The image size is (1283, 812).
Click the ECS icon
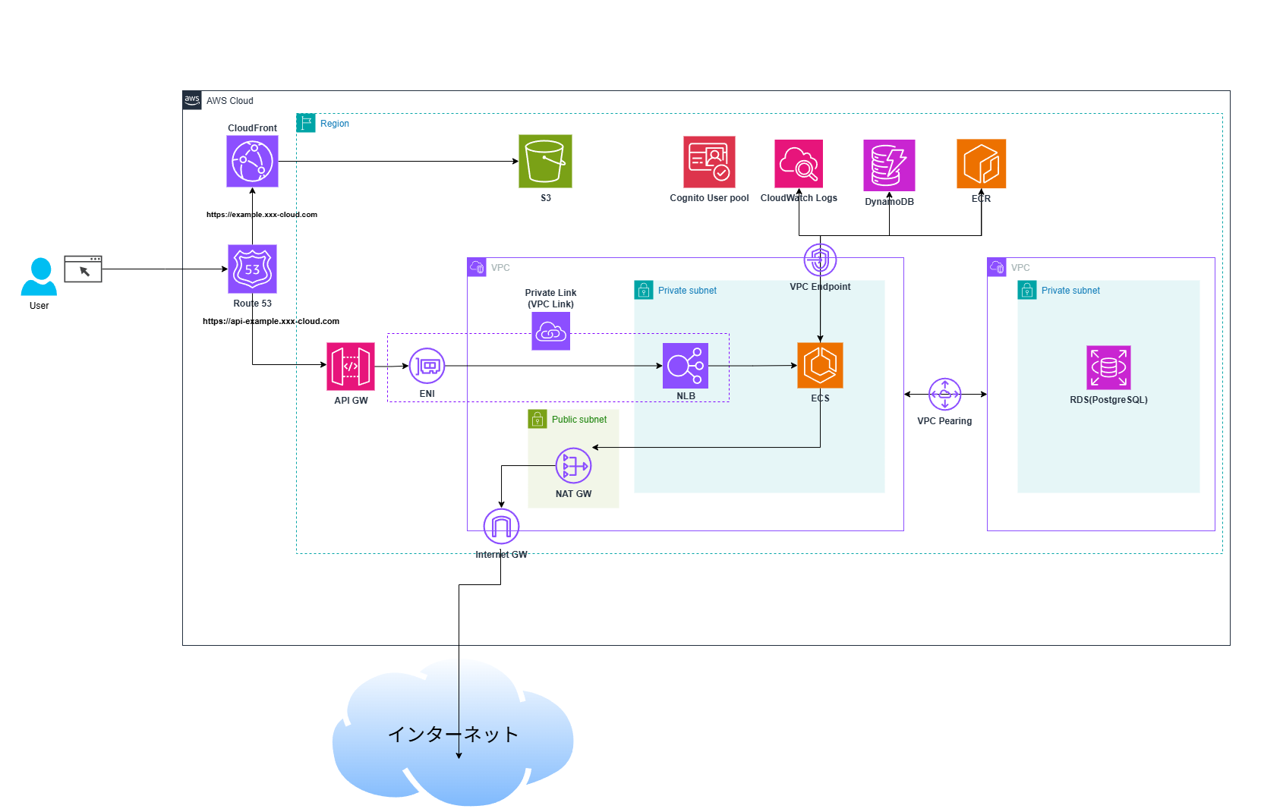click(819, 367)
